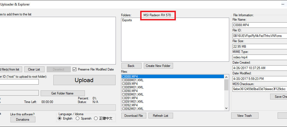Select file C0090M01.XML in list
This screenshot has height=127, width=287.
[x=173, y=94]
